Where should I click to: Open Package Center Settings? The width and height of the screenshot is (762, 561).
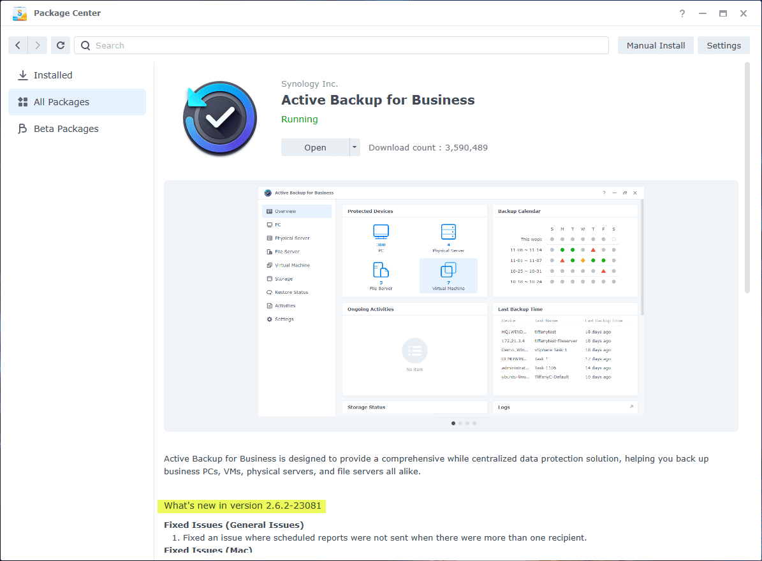(724, 45)
